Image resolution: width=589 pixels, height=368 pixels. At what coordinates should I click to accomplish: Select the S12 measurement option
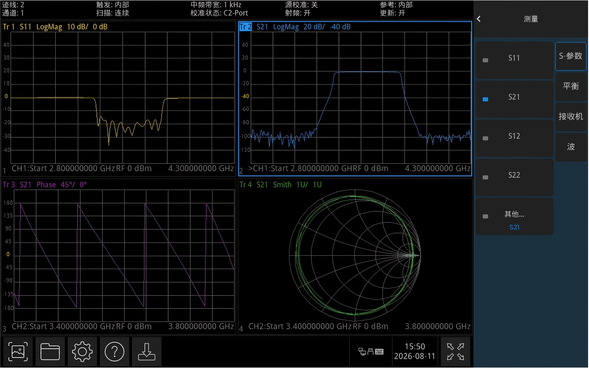514,138
